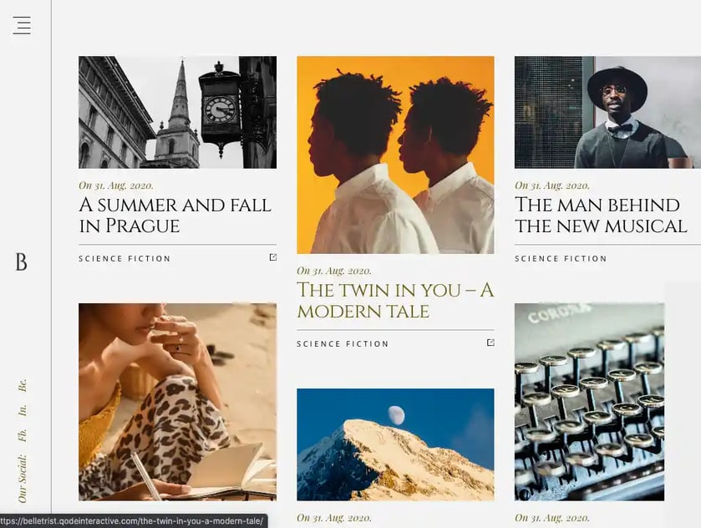
Task: Click Science Fiction category under Twin article
Action: click(343, 344)
